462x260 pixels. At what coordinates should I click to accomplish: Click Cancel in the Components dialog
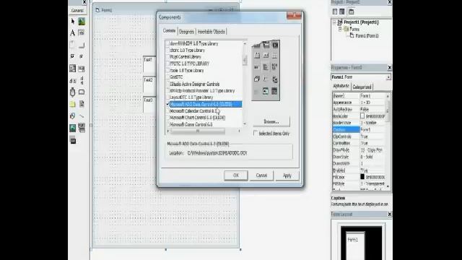(x=261, y=175)
